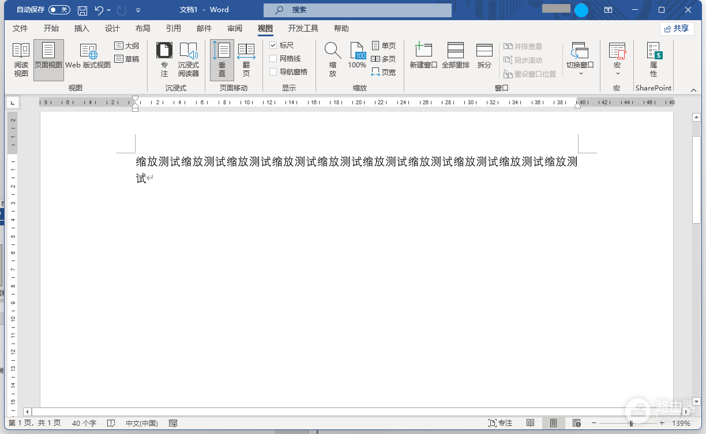Switch to read mode in status bar

pos(530,423)
